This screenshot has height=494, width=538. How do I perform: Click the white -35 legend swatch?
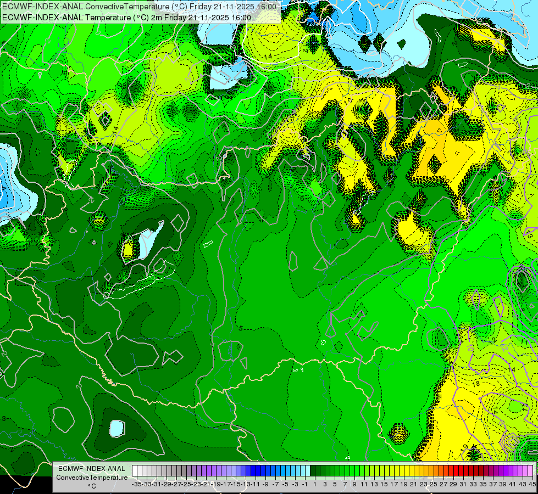[x=135, y=471]
